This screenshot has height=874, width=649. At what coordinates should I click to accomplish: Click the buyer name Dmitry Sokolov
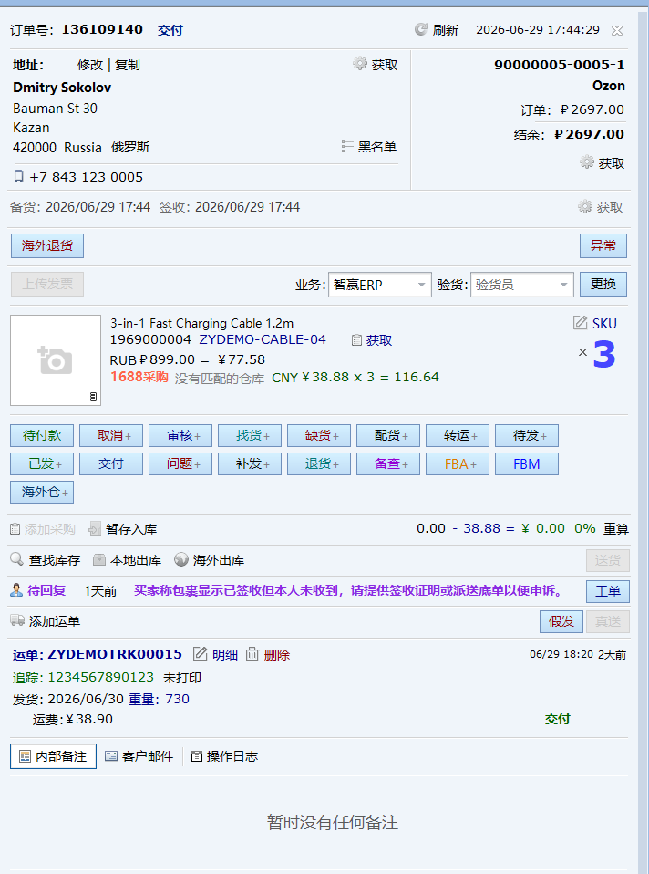click(62, 88)
